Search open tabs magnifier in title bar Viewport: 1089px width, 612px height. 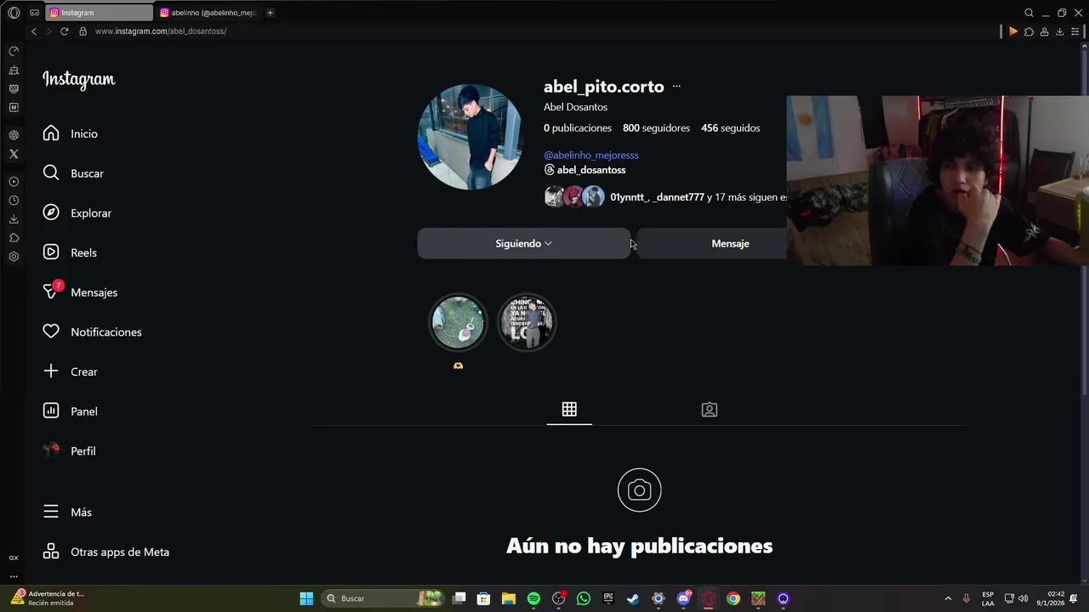pyautogui.click(x=1029, y=13)
